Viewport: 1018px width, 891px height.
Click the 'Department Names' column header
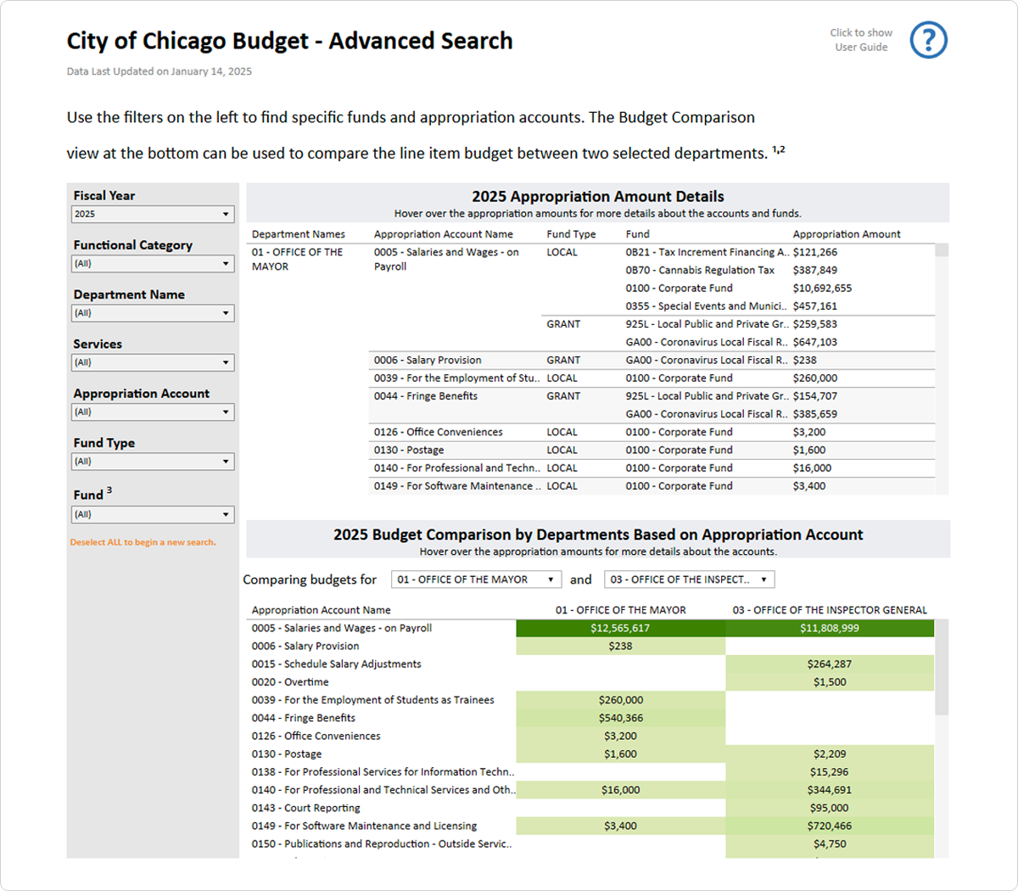click(x=299, y=234)
